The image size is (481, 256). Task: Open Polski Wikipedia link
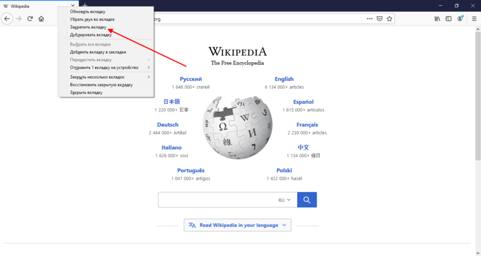point(284,170)
